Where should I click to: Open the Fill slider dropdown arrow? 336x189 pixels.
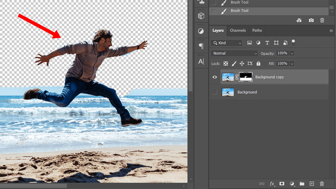tap(292, 64)
